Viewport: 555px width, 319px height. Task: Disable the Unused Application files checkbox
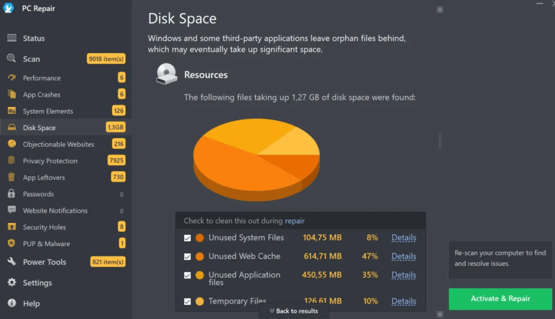[x=187, y=275]
